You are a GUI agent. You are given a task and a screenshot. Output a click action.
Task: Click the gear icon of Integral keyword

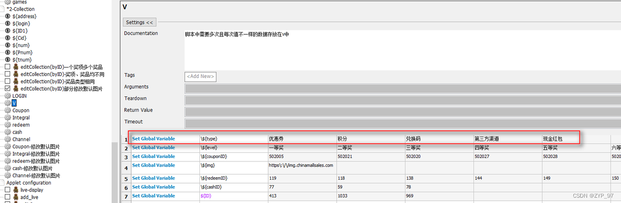[8, 118]
